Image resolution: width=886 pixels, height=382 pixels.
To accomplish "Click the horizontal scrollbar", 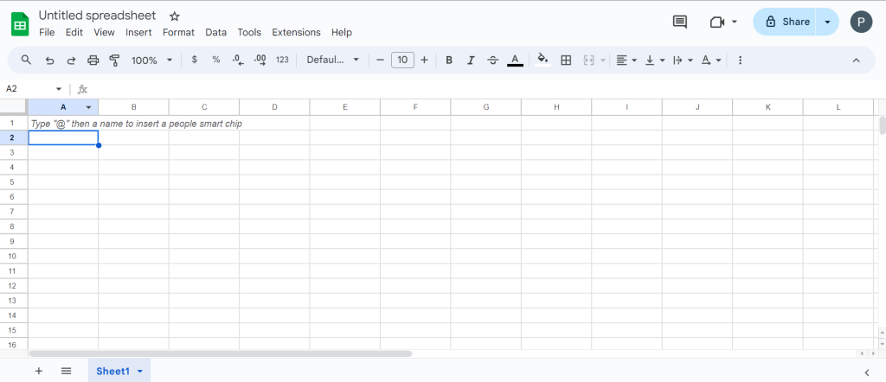I will tap(221, 353).
